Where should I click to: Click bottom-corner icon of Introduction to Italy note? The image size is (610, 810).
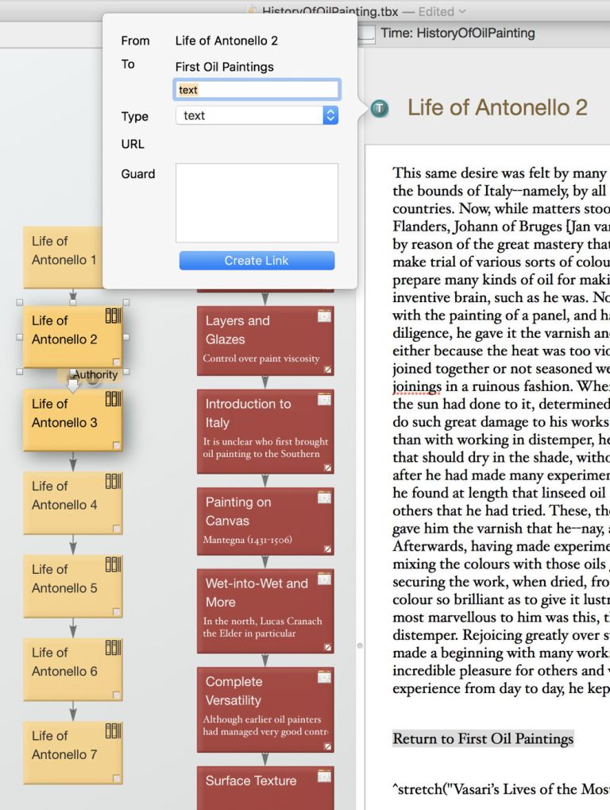point(328,467)
